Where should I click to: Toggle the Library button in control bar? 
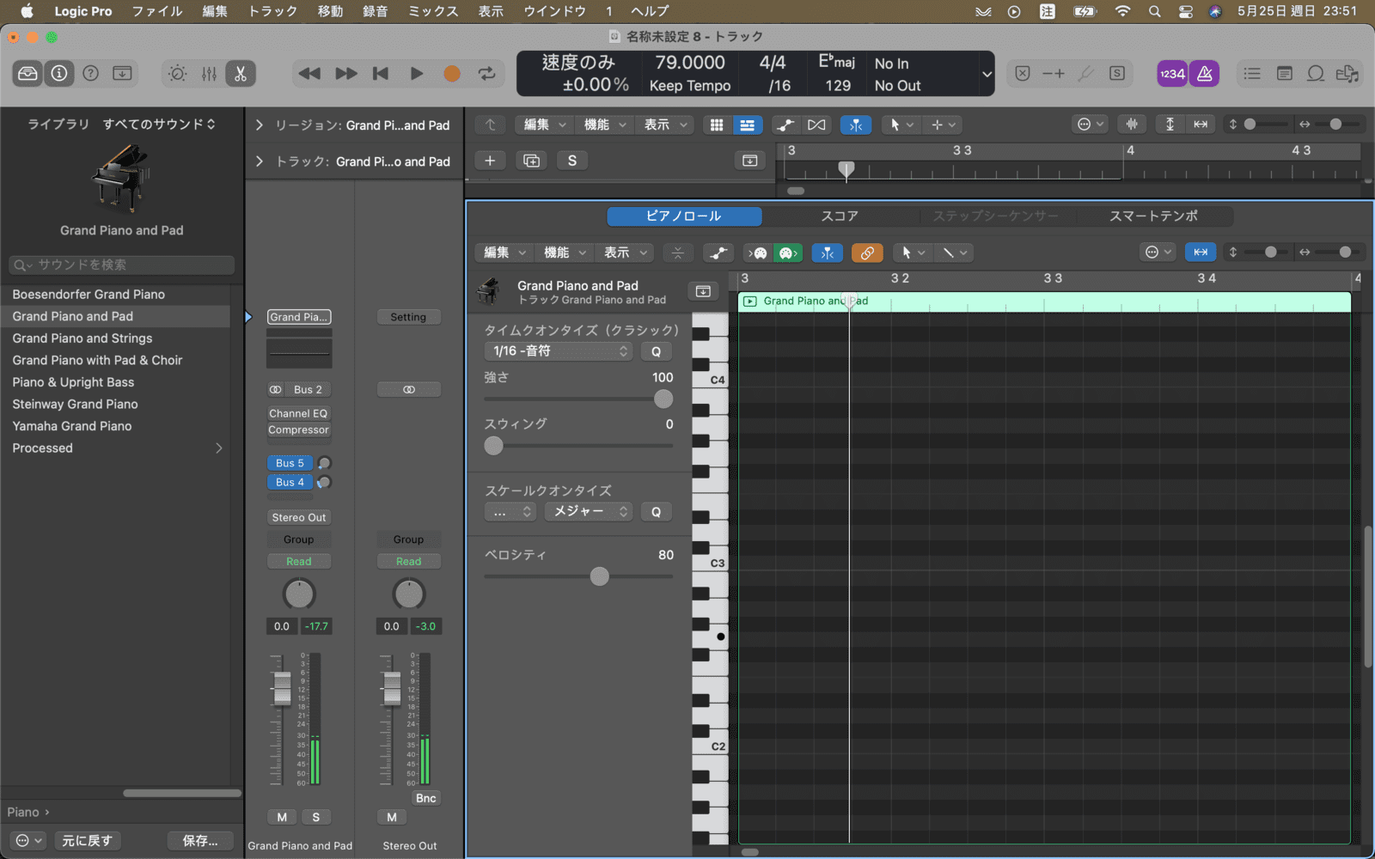point(27,74)
